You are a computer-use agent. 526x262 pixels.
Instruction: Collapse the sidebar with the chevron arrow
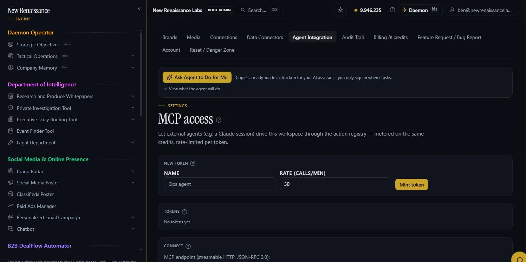pyautogui.click(x=139, y=8)
